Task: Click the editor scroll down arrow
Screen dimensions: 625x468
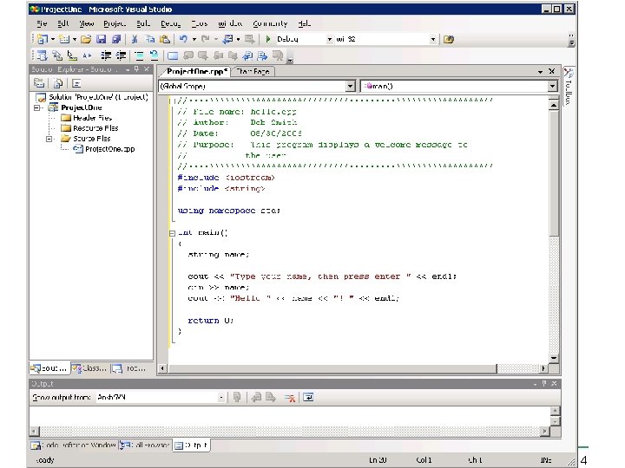Action: point(554,358)
